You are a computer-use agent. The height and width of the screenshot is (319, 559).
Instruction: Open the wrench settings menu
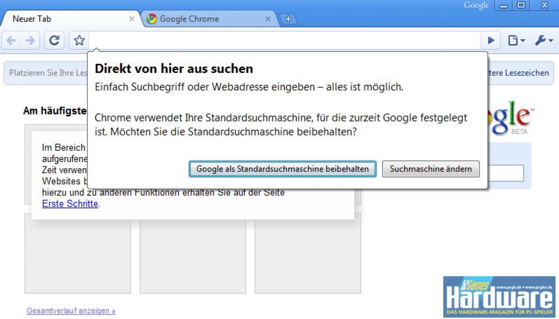[x=544, y=41]
